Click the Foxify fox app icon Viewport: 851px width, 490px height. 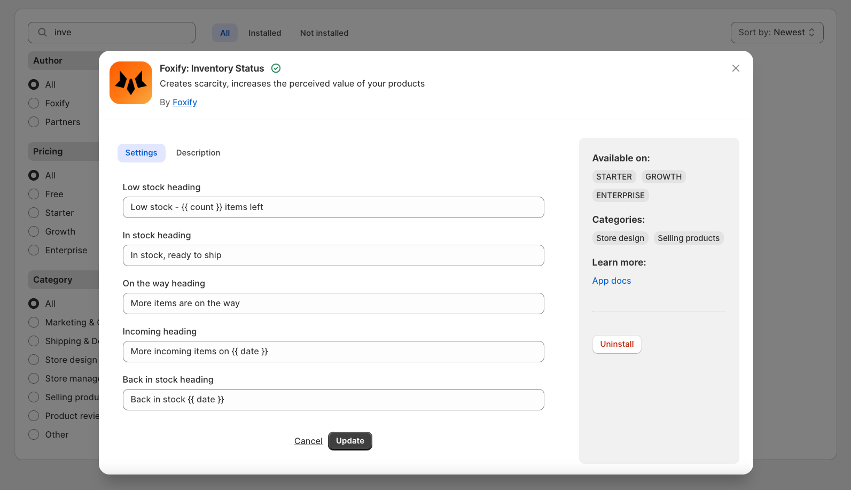(x=131, y=83)
